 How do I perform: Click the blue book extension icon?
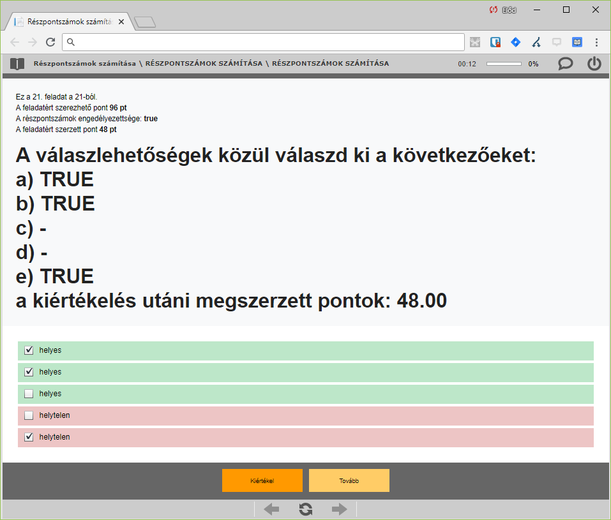coord(577,42)
